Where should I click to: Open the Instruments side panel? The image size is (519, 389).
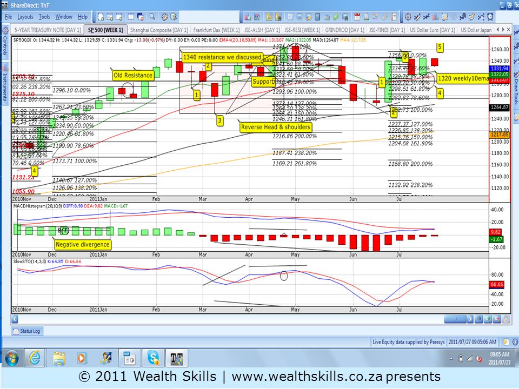point(5,83)
